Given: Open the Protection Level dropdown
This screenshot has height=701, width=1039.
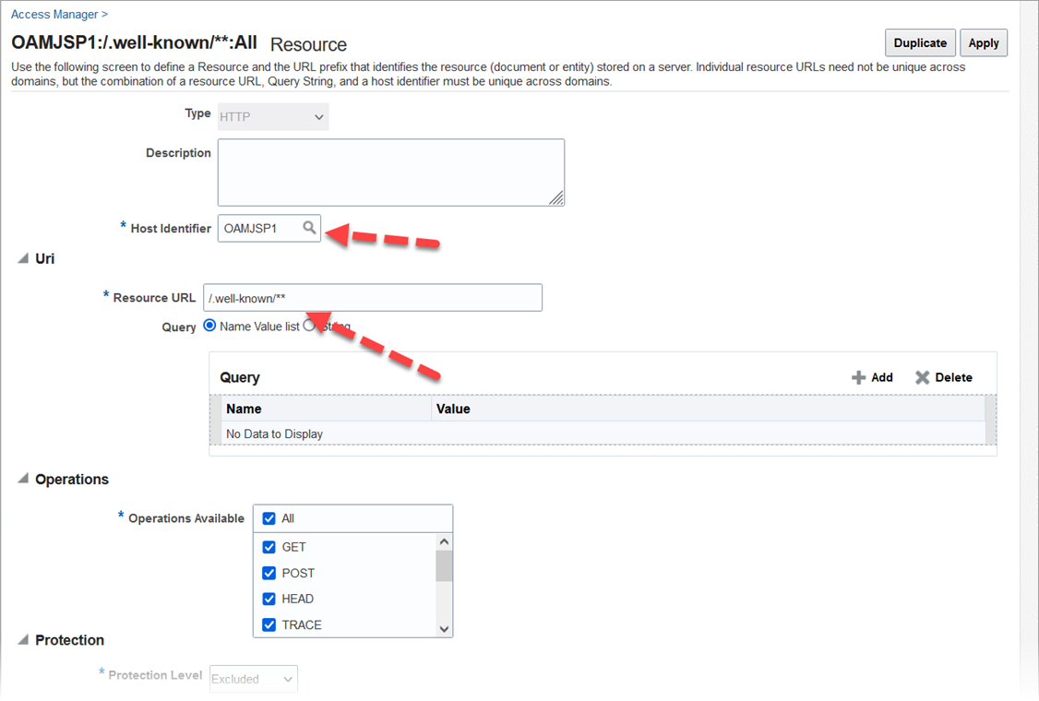Looking at the screenshot, I should 254,679.
